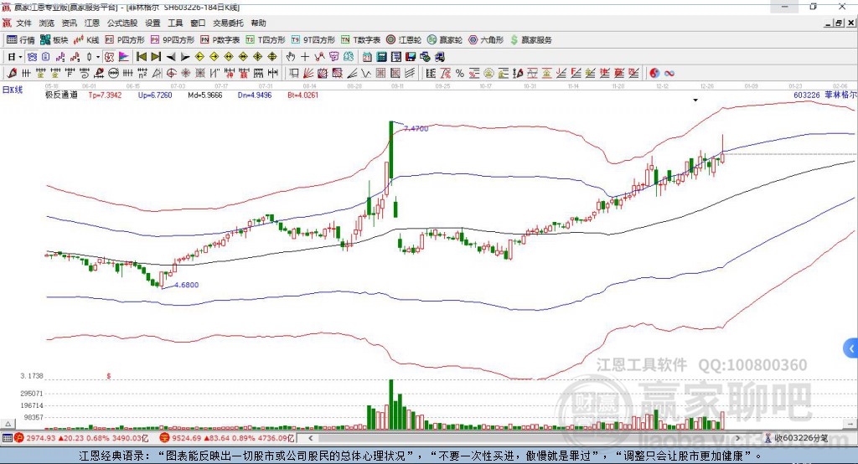Click the Dn=4.9496 channel value
Viewport: 858px width, 464px height.
[x=255, y=95]
